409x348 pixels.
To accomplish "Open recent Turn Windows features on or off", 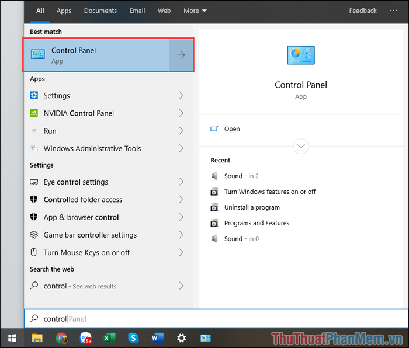I will coord(270,192).
